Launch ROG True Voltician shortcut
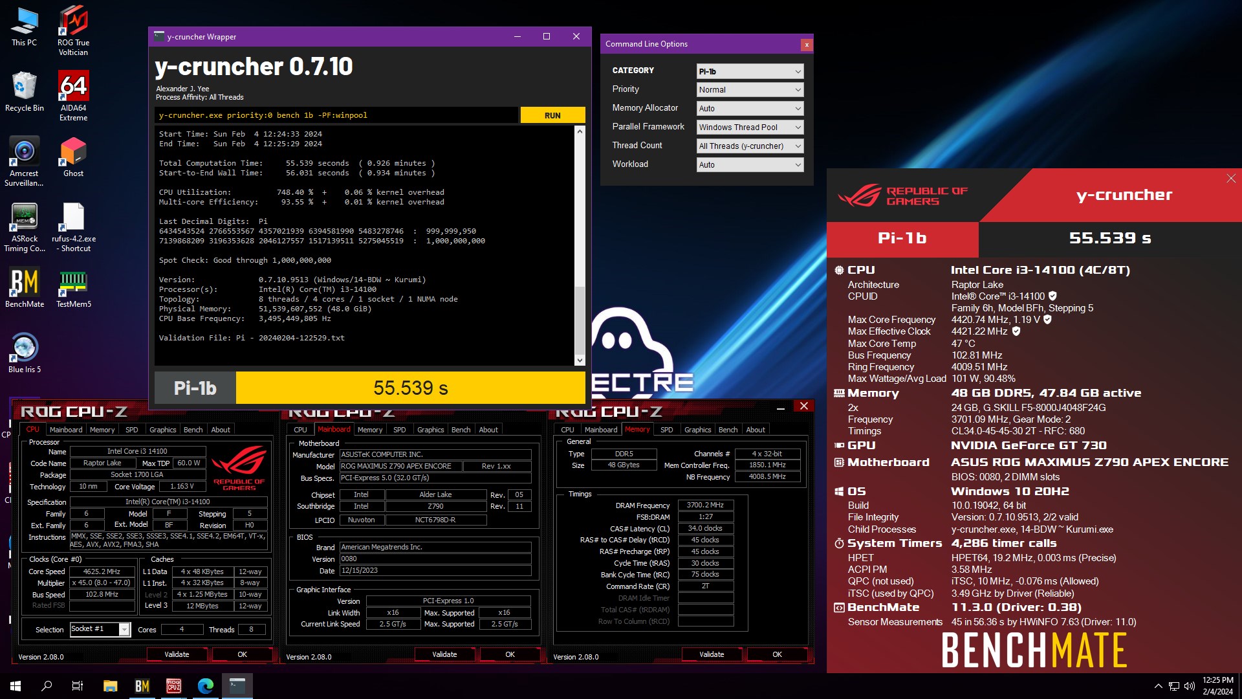The image size is (1242, 699). click(x=73, y=30)
